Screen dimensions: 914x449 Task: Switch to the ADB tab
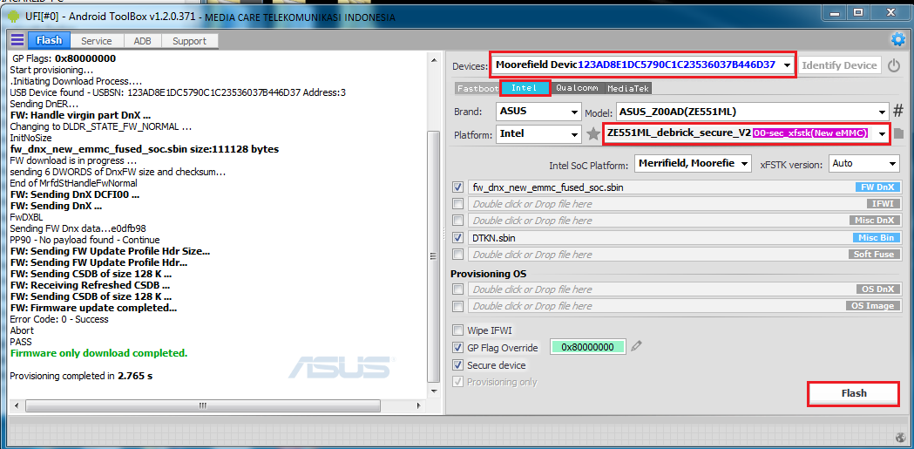click(x=142, y=41)
